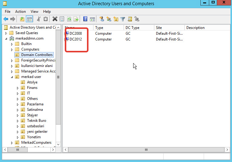Sort by the Site column header

pos(169,28)
